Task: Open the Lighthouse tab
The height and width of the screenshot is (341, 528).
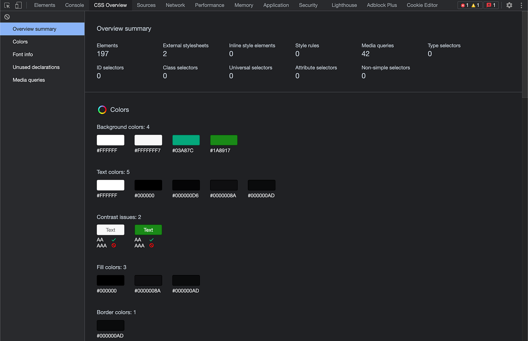Action: point(344,5)
